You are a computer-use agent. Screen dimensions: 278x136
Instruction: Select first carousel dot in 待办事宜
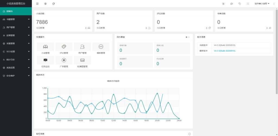[x=186, y=37]
